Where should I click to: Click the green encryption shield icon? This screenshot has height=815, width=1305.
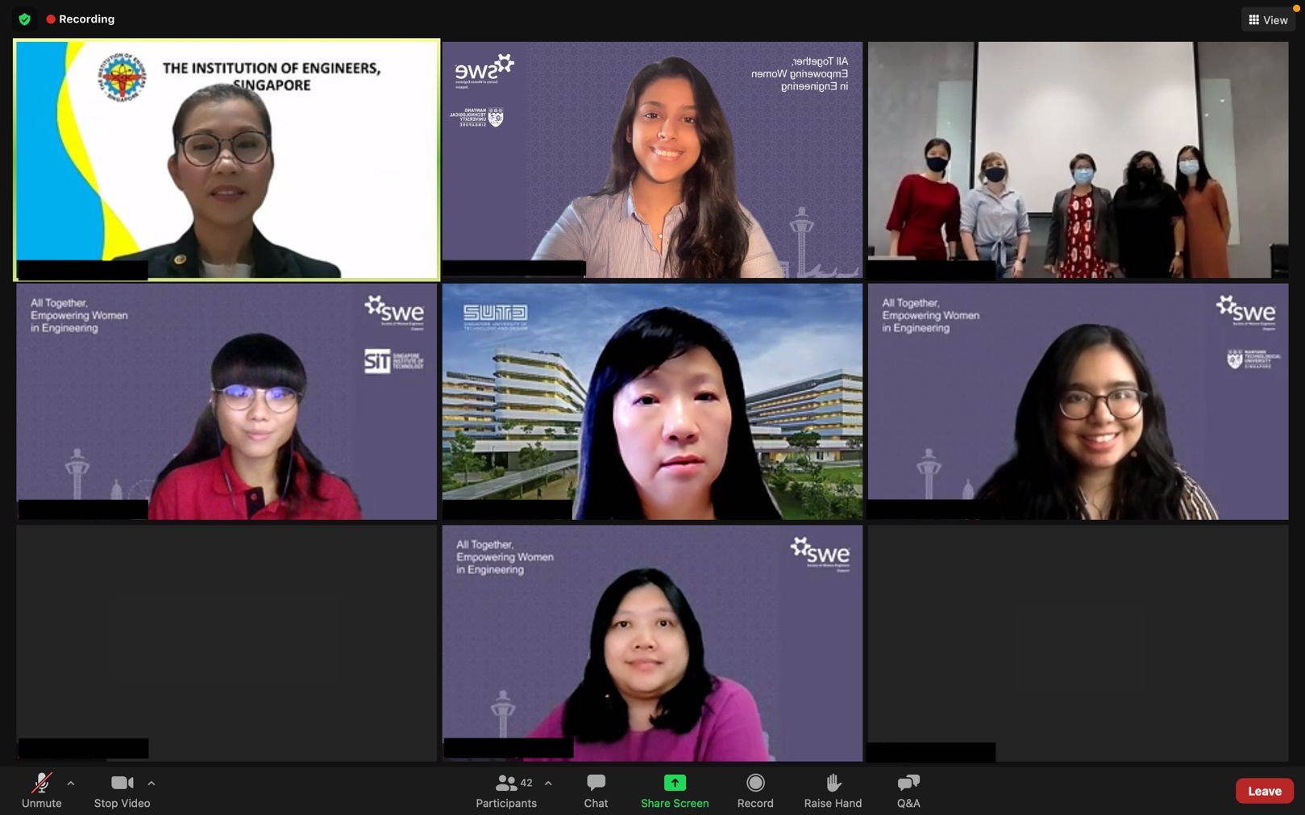tap(24, 19)
